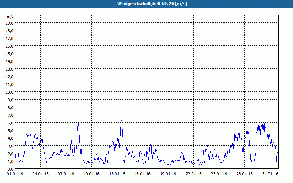Click the y-axis label '14,0'

coord(10,61)
